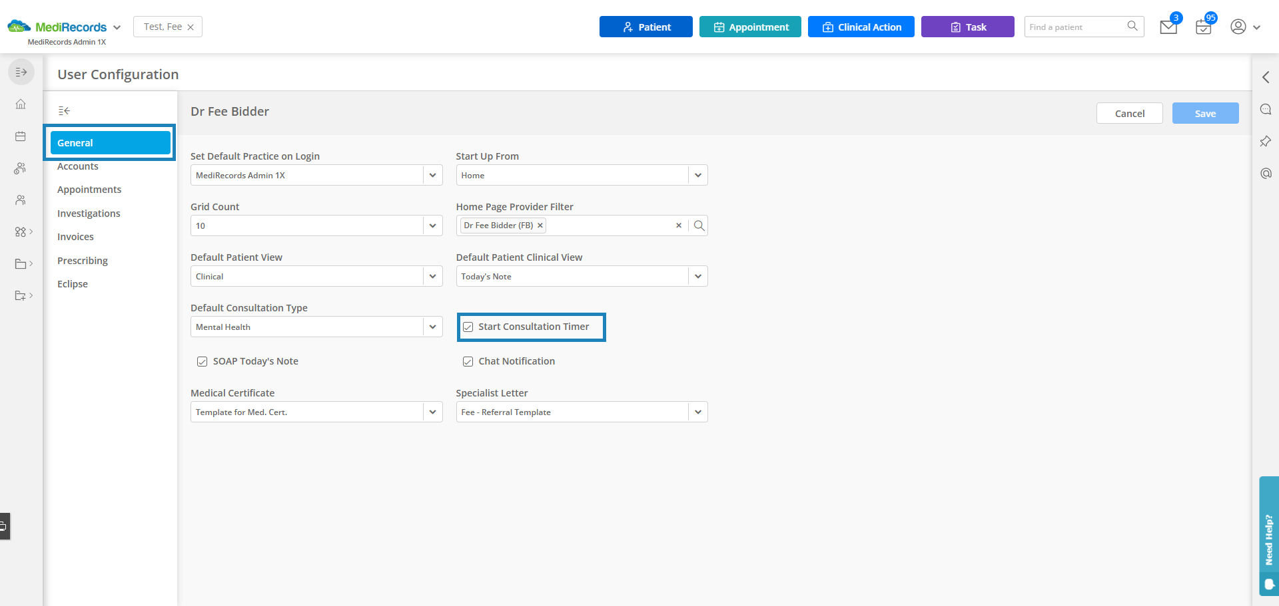Toggle SOAP Today's Note checkbox
Image resolution: width=1279 pixels, height=606 pixels.
pyautogui.click(x=202, y=361)
